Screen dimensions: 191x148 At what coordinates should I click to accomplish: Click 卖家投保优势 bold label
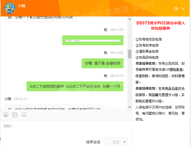pos(146,89)
